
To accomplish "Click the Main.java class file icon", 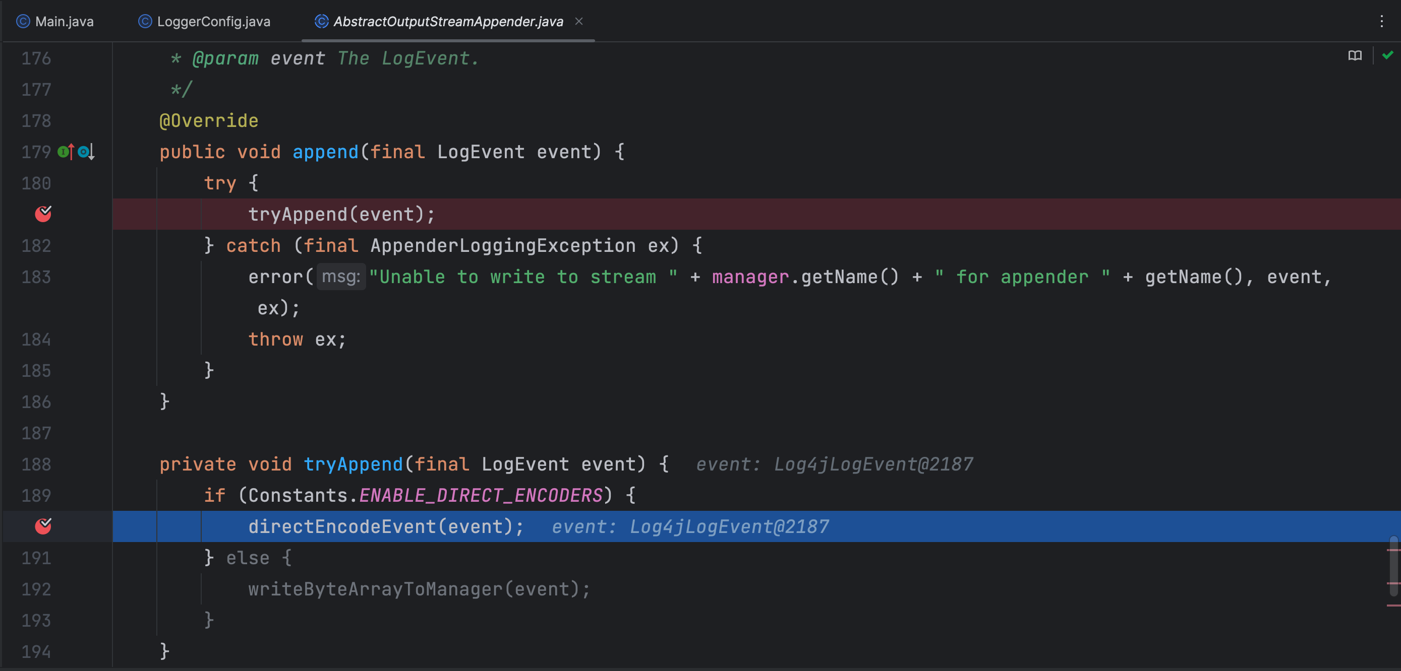I will 23,21.
